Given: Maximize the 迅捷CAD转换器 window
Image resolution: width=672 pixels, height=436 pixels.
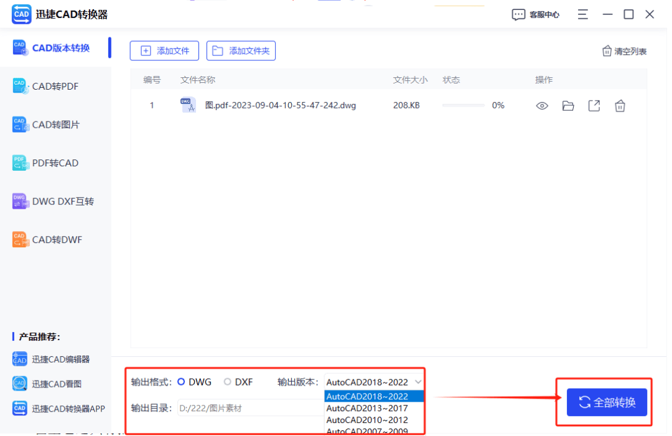Looking at the screenshot, I should coord(628,14).
